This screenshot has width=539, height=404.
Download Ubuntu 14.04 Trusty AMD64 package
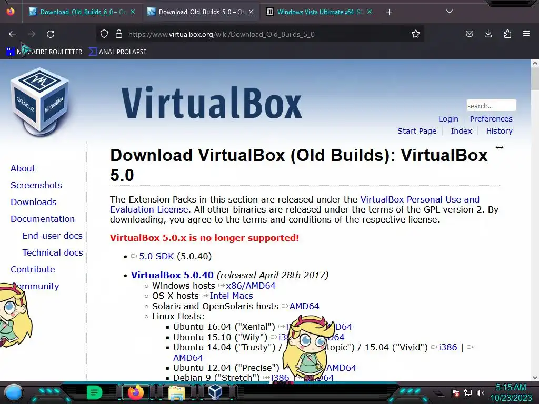[x=188, y=358]
